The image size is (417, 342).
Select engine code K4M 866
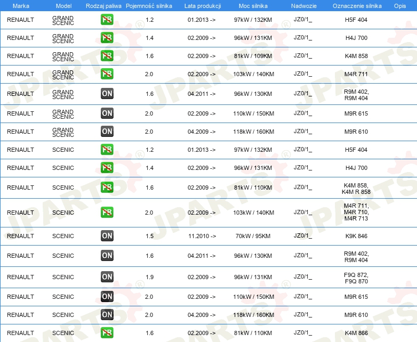point(356,333)
